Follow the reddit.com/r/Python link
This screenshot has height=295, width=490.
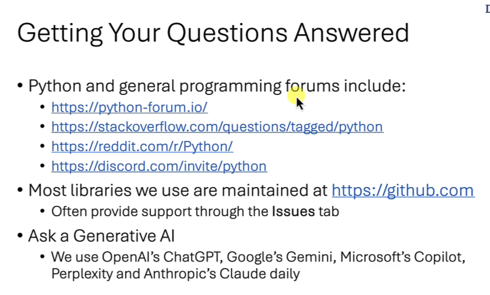pos(142,146)
